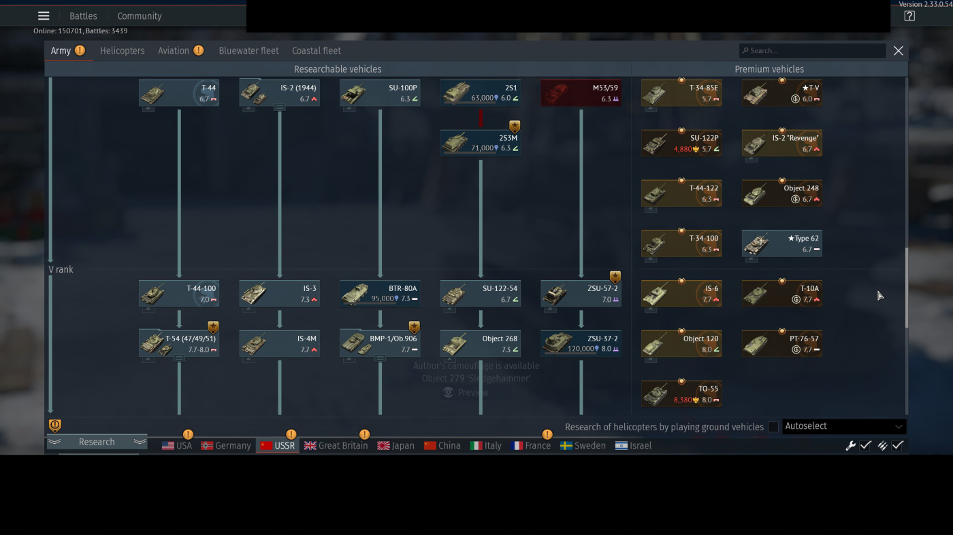This screenshot has height=535, width=953.
Task: Open the Autoselect dropdown
Action: click(x=844, y=426)
